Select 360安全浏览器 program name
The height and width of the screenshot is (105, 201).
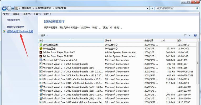pyautogui.click(x=50, y=45)
